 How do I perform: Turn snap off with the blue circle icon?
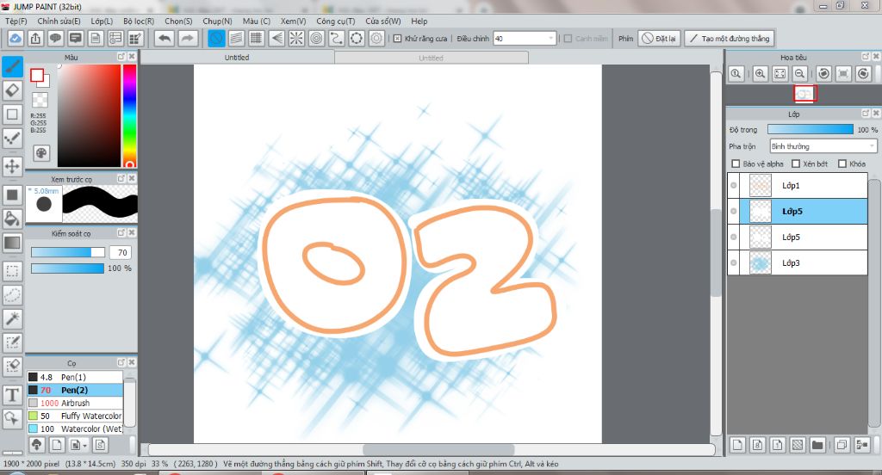point(216,38)
